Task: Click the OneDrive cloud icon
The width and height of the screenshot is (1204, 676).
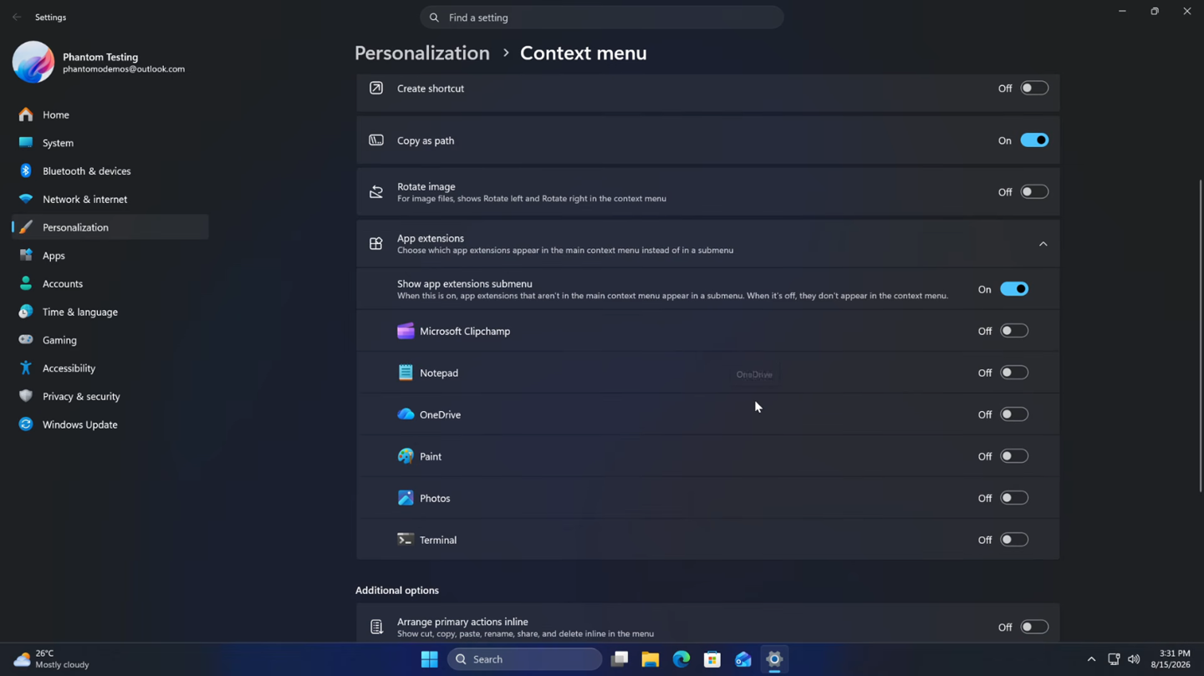Action: coord(406,414)
